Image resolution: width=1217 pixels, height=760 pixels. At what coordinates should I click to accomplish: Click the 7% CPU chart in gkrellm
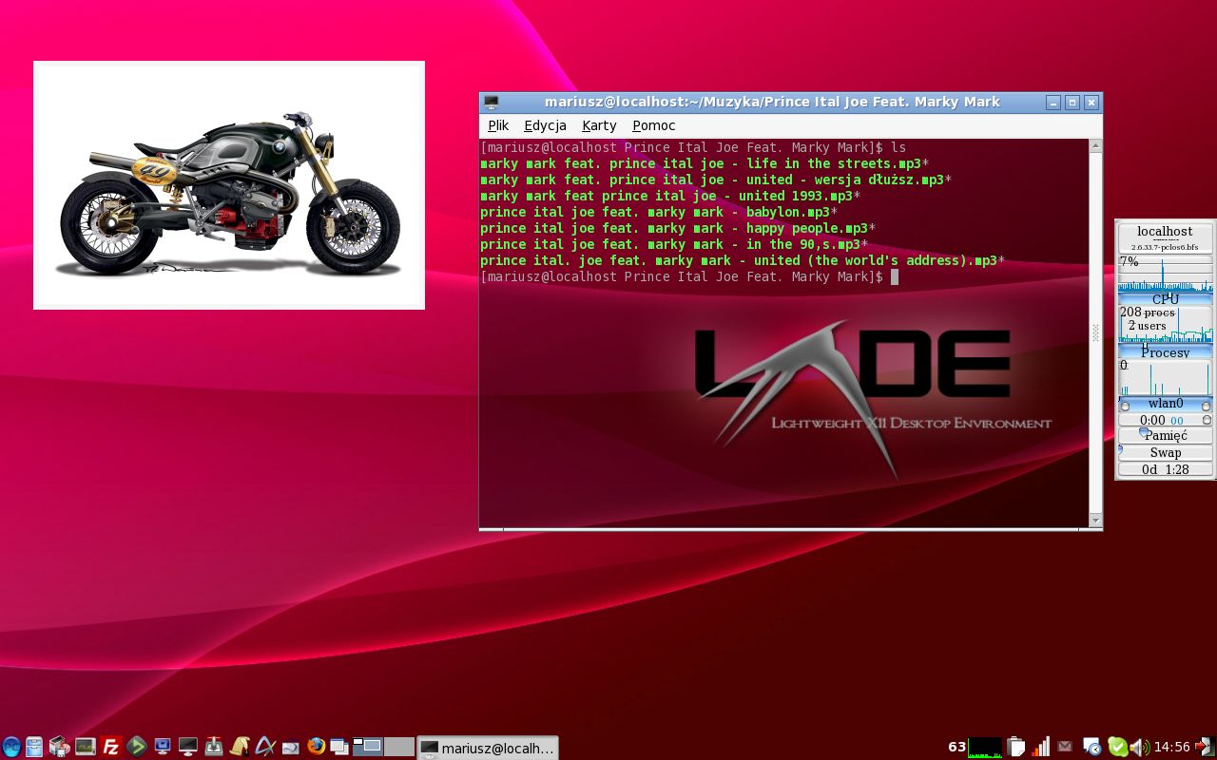tap(1165, 273)
